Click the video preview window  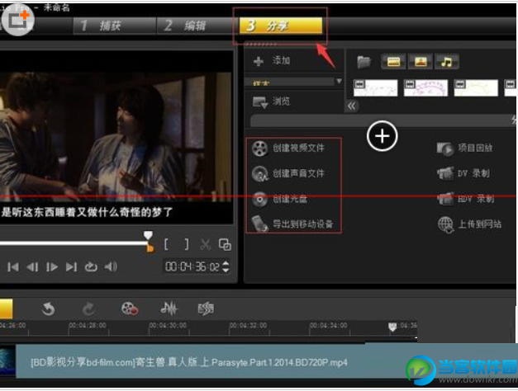[x=116, y=137]
